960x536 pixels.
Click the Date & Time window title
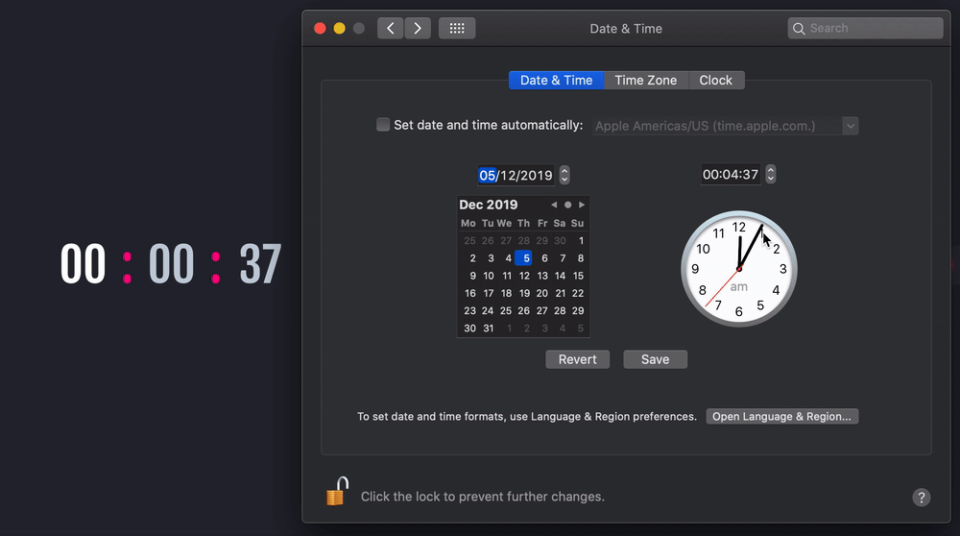(626, 29)
